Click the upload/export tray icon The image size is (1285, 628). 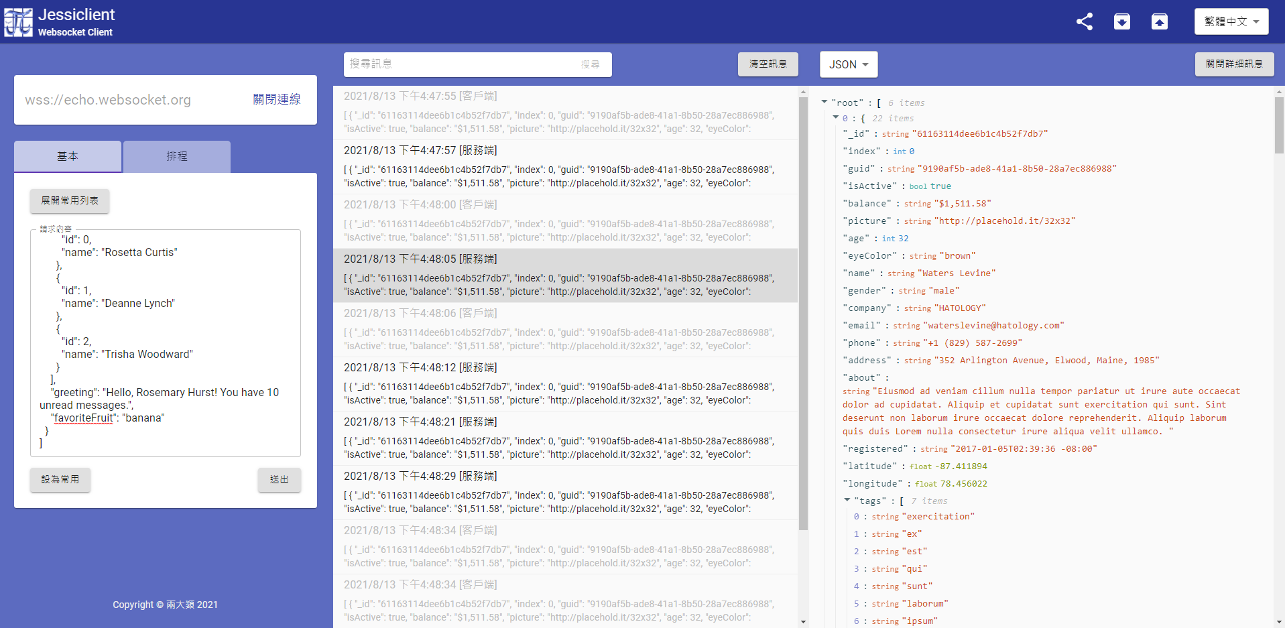1160,21
